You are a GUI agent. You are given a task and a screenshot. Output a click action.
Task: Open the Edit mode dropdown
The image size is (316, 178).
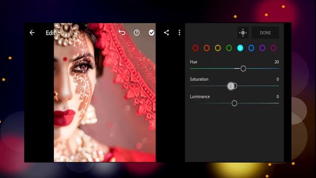coord(53,33)
